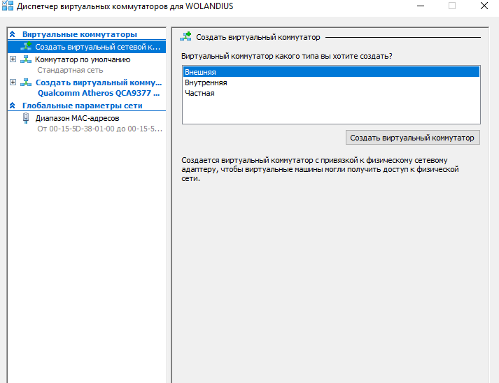Image resolution: width=499 pixels, height=383 pixels.
Task: Choose Внешняя switch type
Action: (331, 72)
